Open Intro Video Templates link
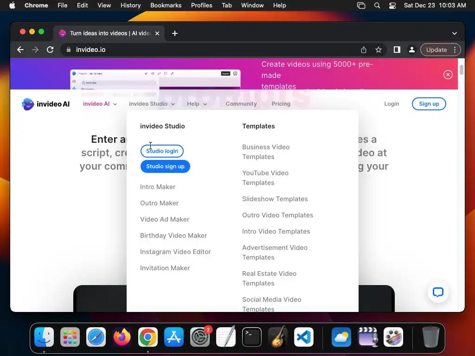 click(x=276, y=231)
